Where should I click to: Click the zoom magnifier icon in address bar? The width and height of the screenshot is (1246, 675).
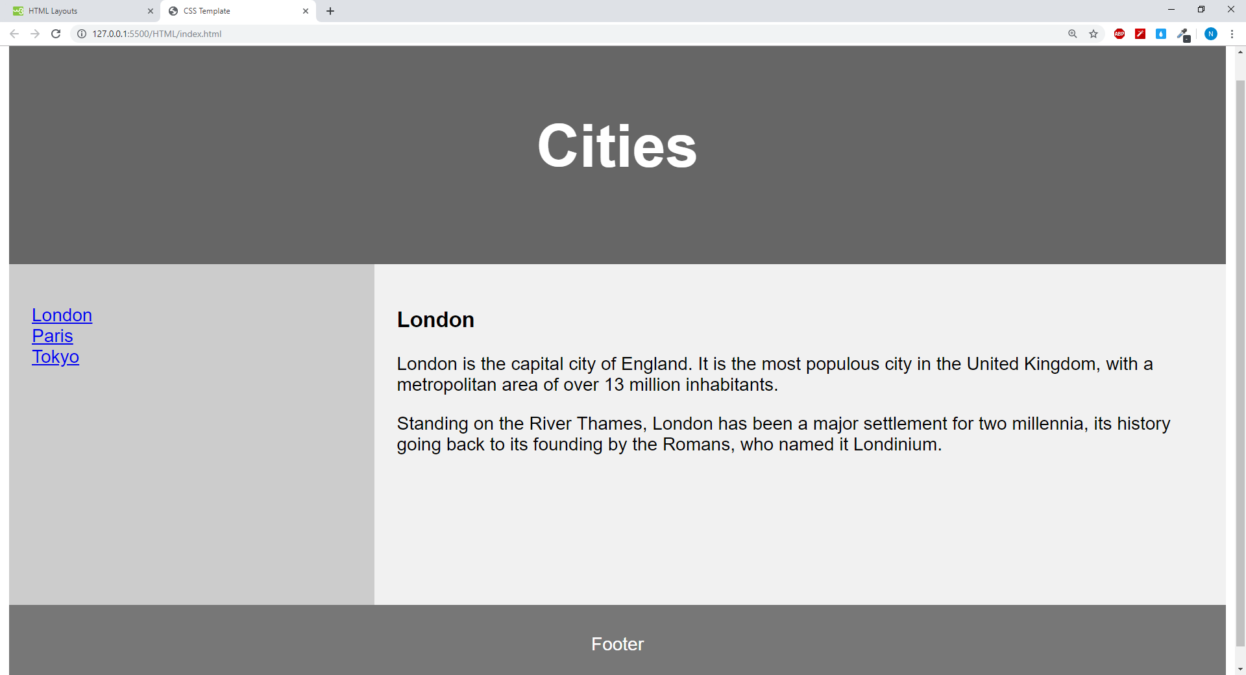(x=1073, y=34)
